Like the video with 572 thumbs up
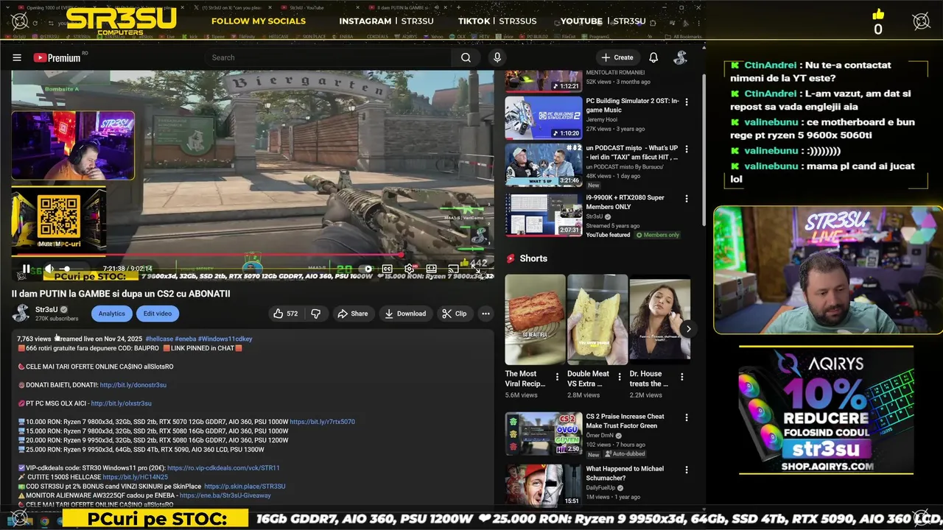This screenshot has height=530, width=943. pyautogui.click(x=286, y=314)
